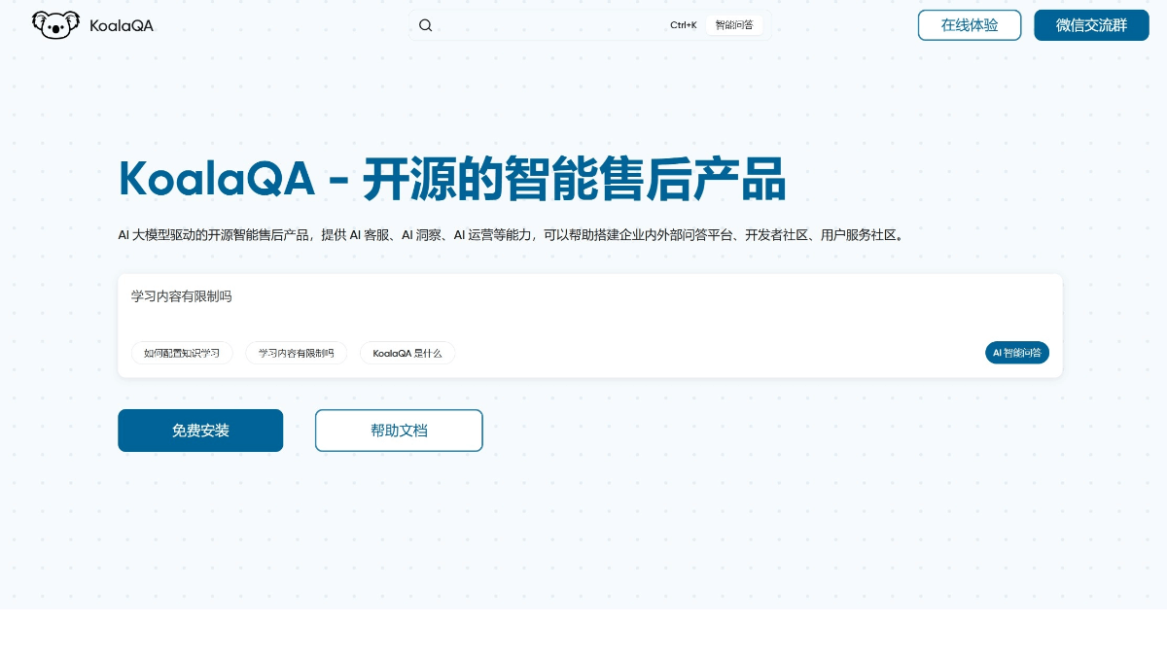This screenshot has height=656, width=1167.
Task: Click the Ctrl+K shortcut hint
Action: coord(684,26)
